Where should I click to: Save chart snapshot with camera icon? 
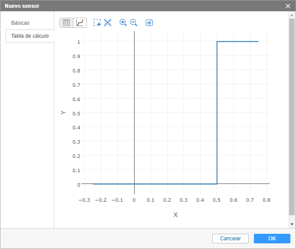point(149,23)
